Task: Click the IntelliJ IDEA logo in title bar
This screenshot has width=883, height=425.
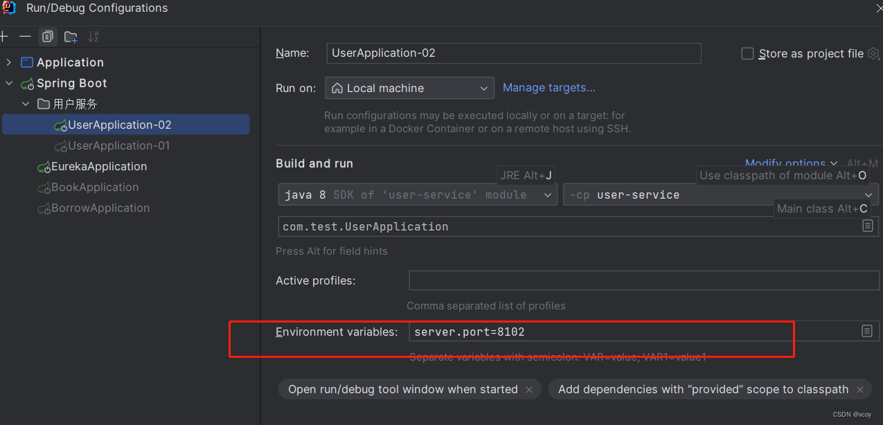Action: pos(9,8)
